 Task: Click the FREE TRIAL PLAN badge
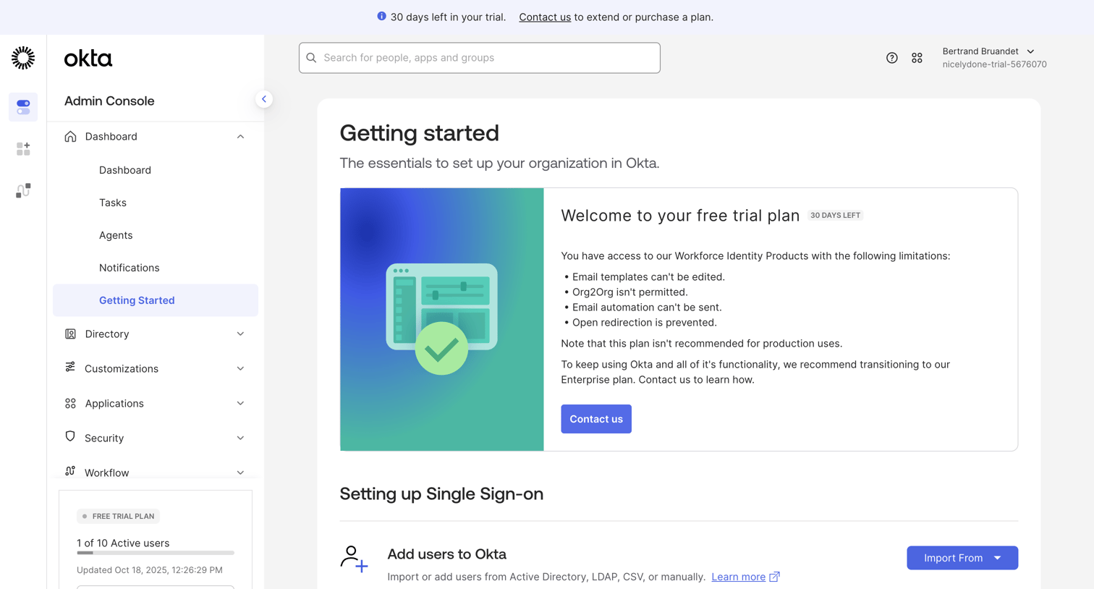(118, 516)
